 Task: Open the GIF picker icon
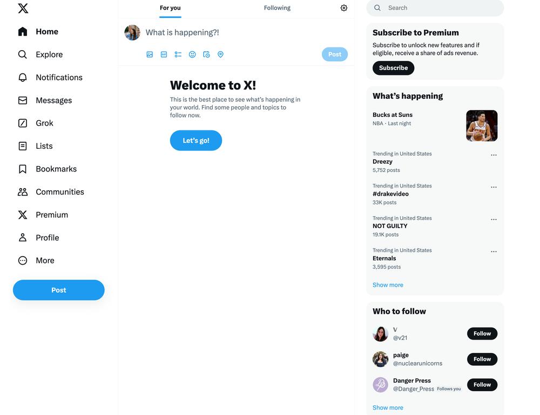coord(164,54)
